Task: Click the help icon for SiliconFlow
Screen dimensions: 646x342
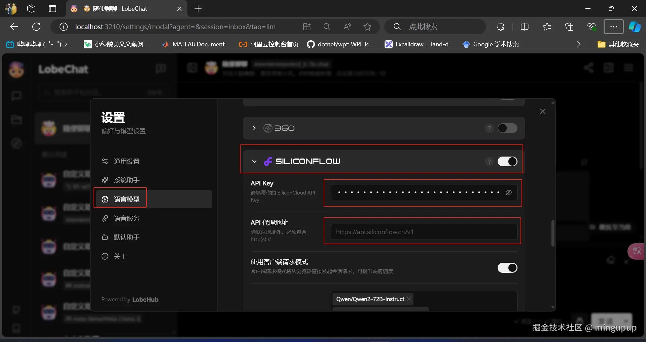Action: click(489, 162)
